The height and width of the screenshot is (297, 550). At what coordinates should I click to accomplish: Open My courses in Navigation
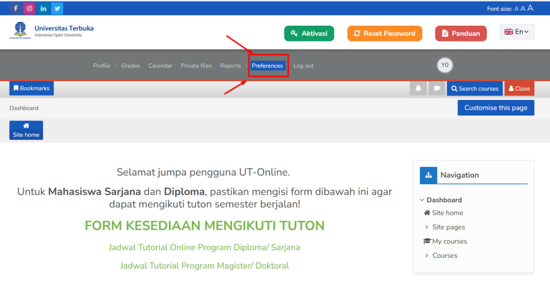(449, 242)
